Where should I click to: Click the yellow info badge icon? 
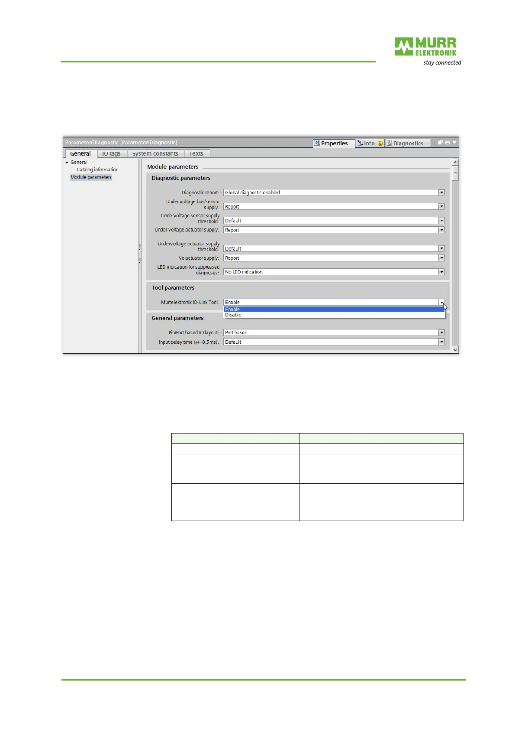pos(380,143)
